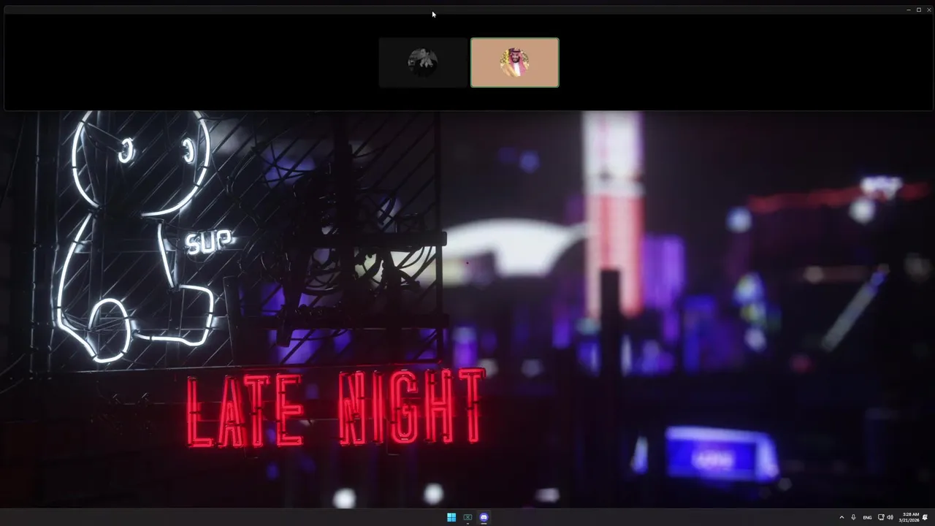The image size is (935, 526).
Task: Open the Windows Start menu
Action: pyautogui.click(x=451, y=517)
